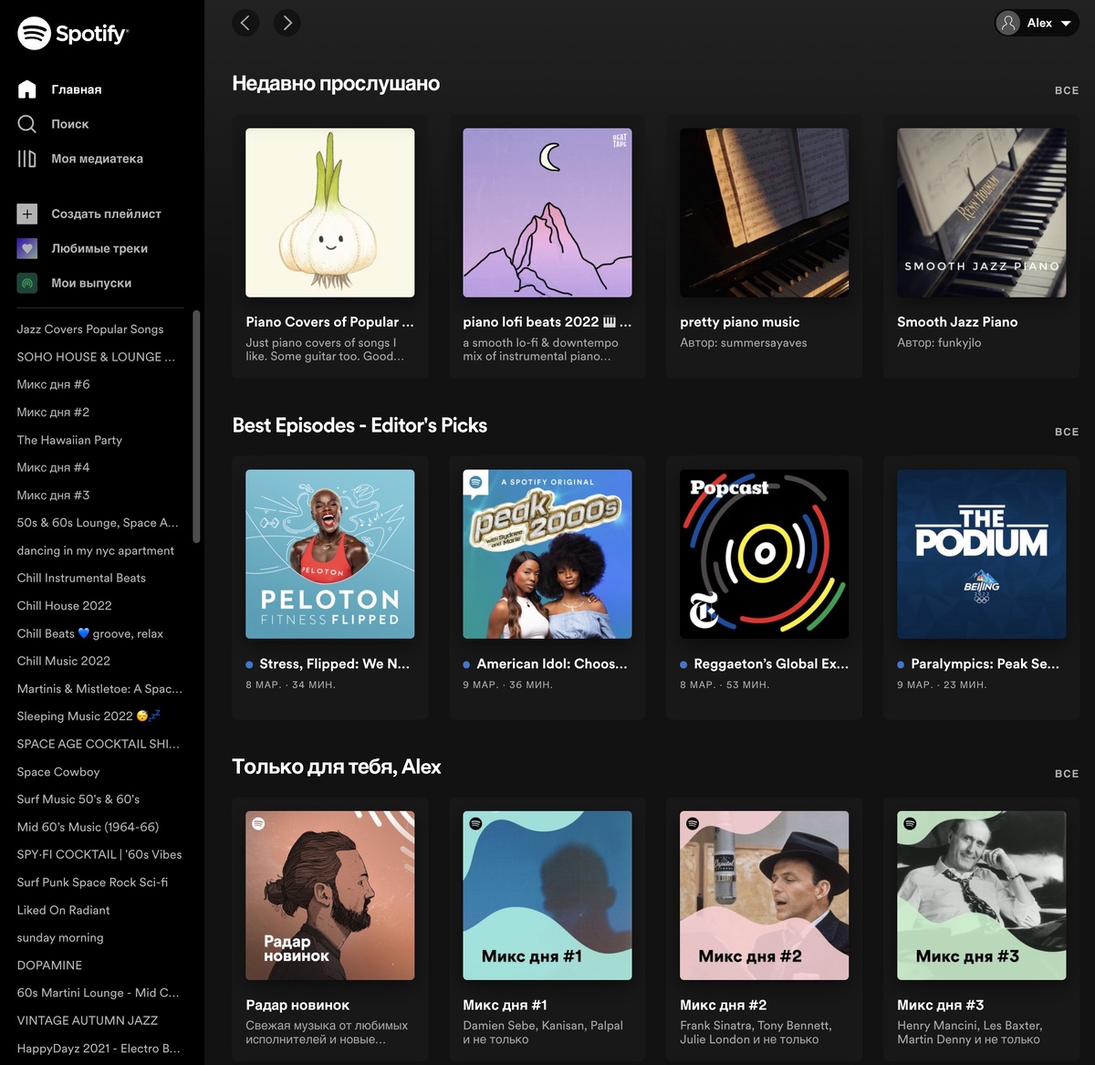This screenshot has width=1095, height=1065.
Task: Open the library icon (Моя медиатека)
Action: pos(27,159)
